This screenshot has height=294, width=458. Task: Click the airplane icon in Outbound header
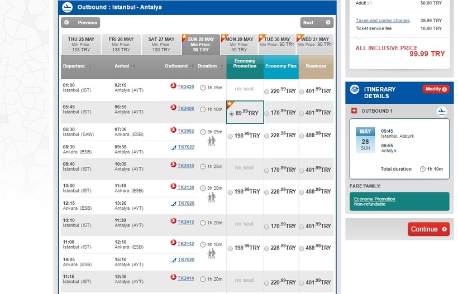[x=67, y=7]
